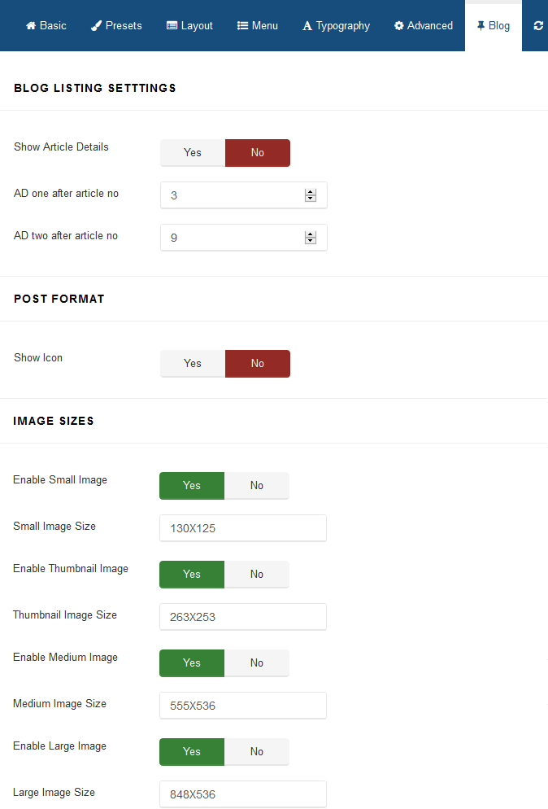
Task: Switch to the Presets tab
Action: point(116,26)
